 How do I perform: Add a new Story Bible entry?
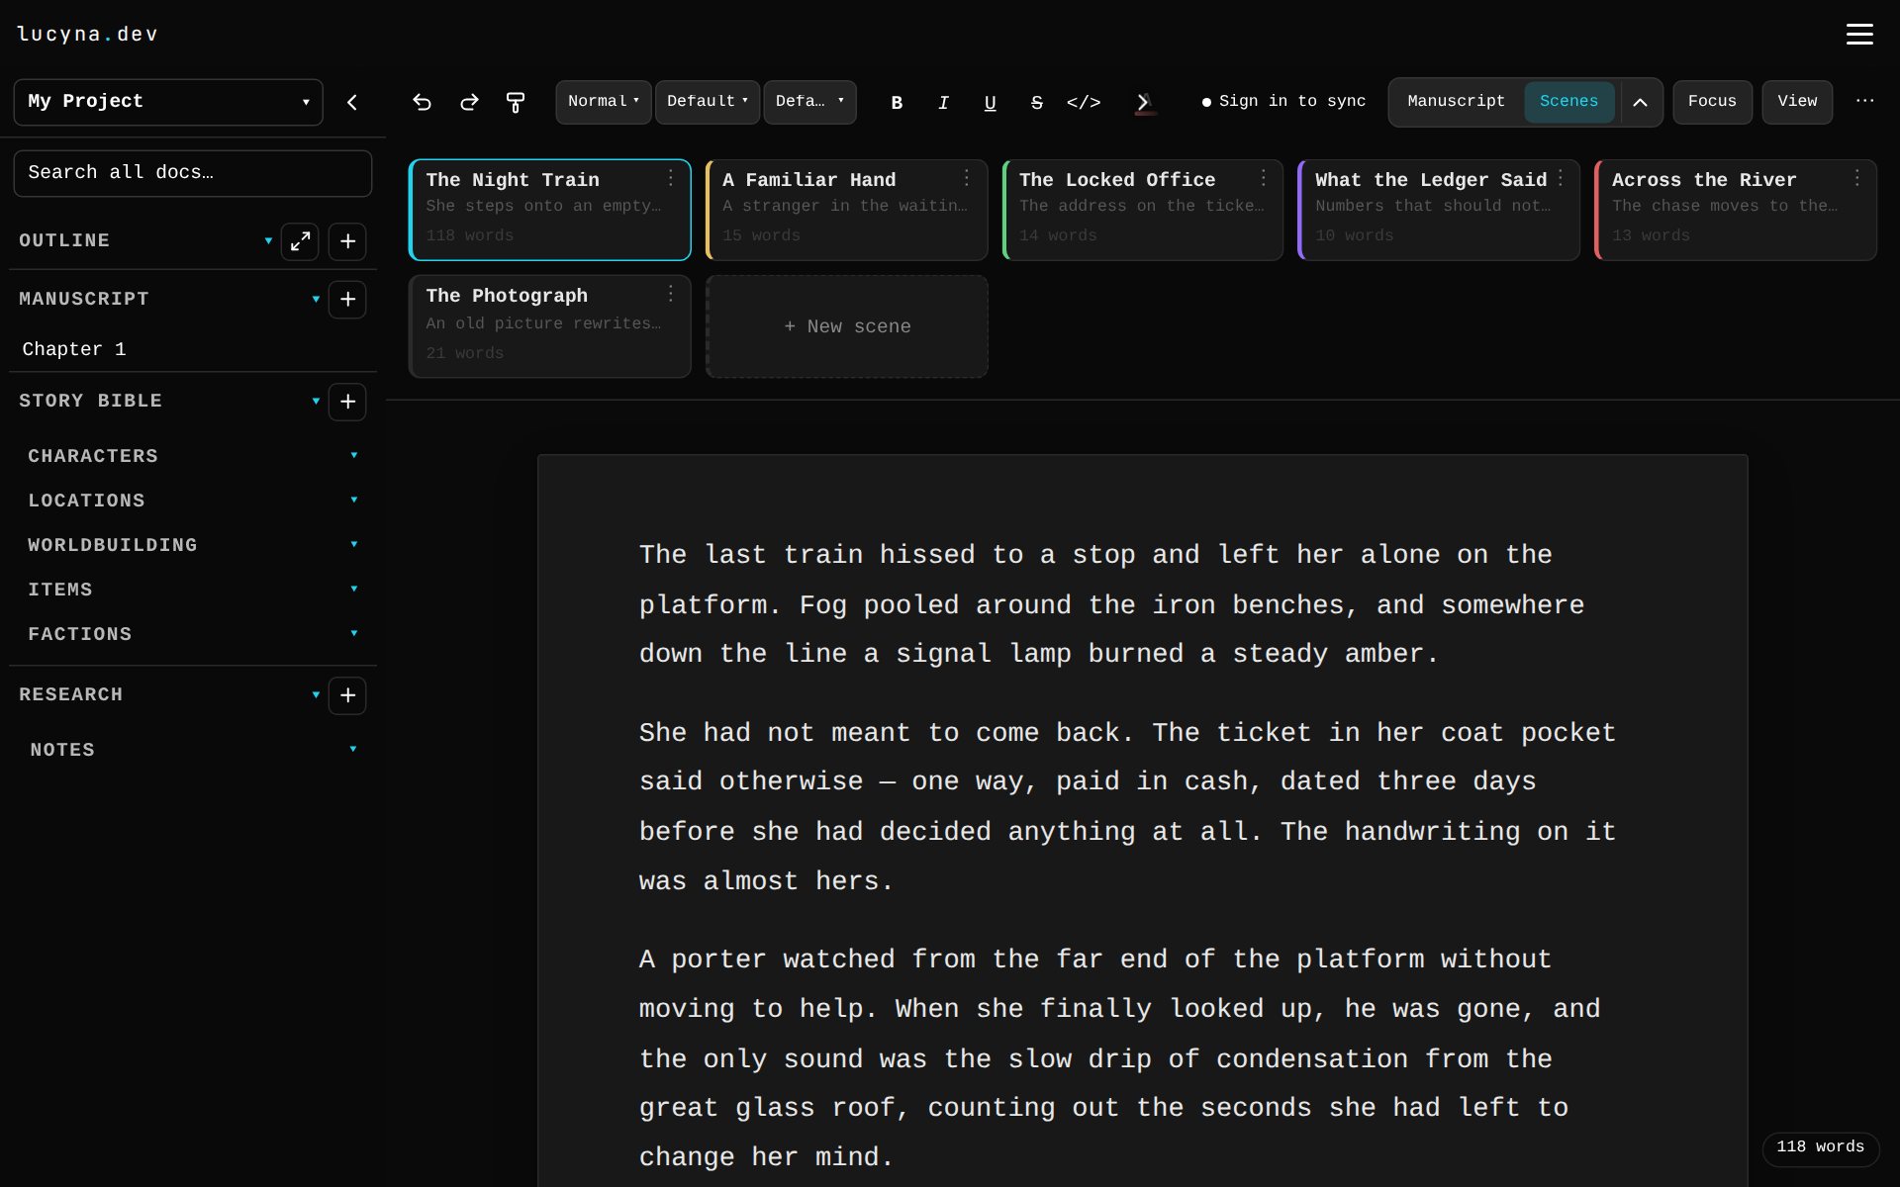click(x=347, y=402)
